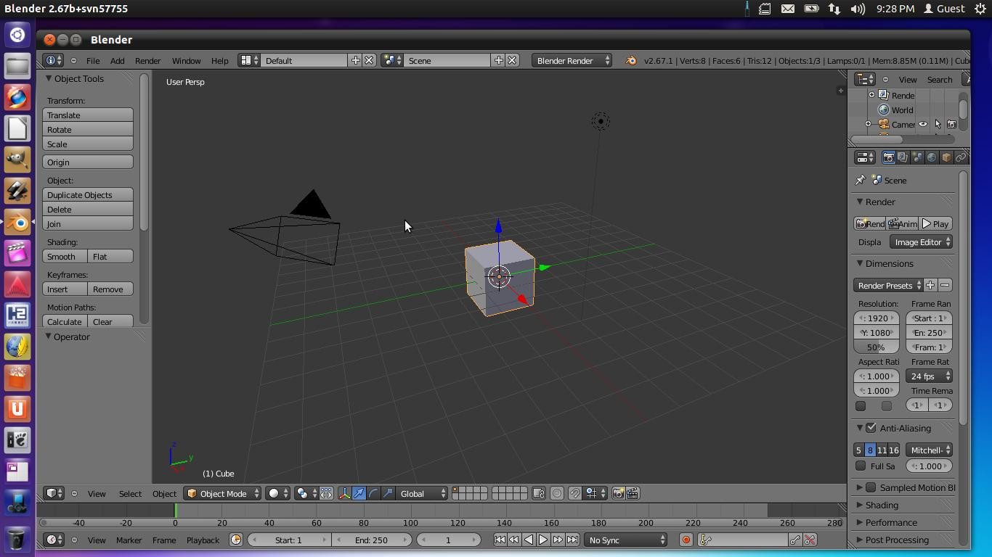Viewport: 992px width, 557px height.
Task: Enable the Full Sample checkbox
Action: 861,466
